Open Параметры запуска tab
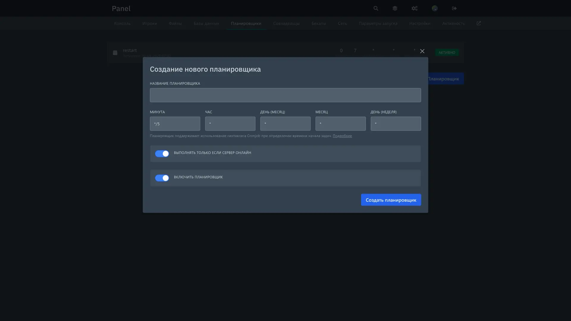Viewport: 571px width, 321px height. 378,23
